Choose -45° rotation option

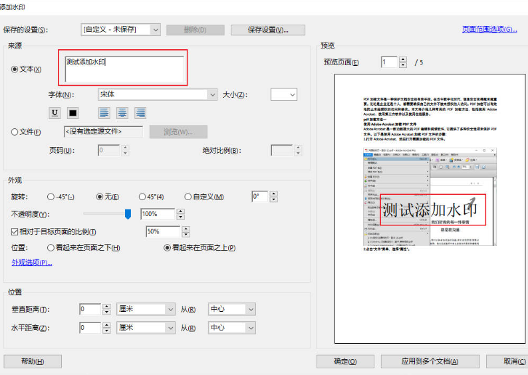point(51,197)
